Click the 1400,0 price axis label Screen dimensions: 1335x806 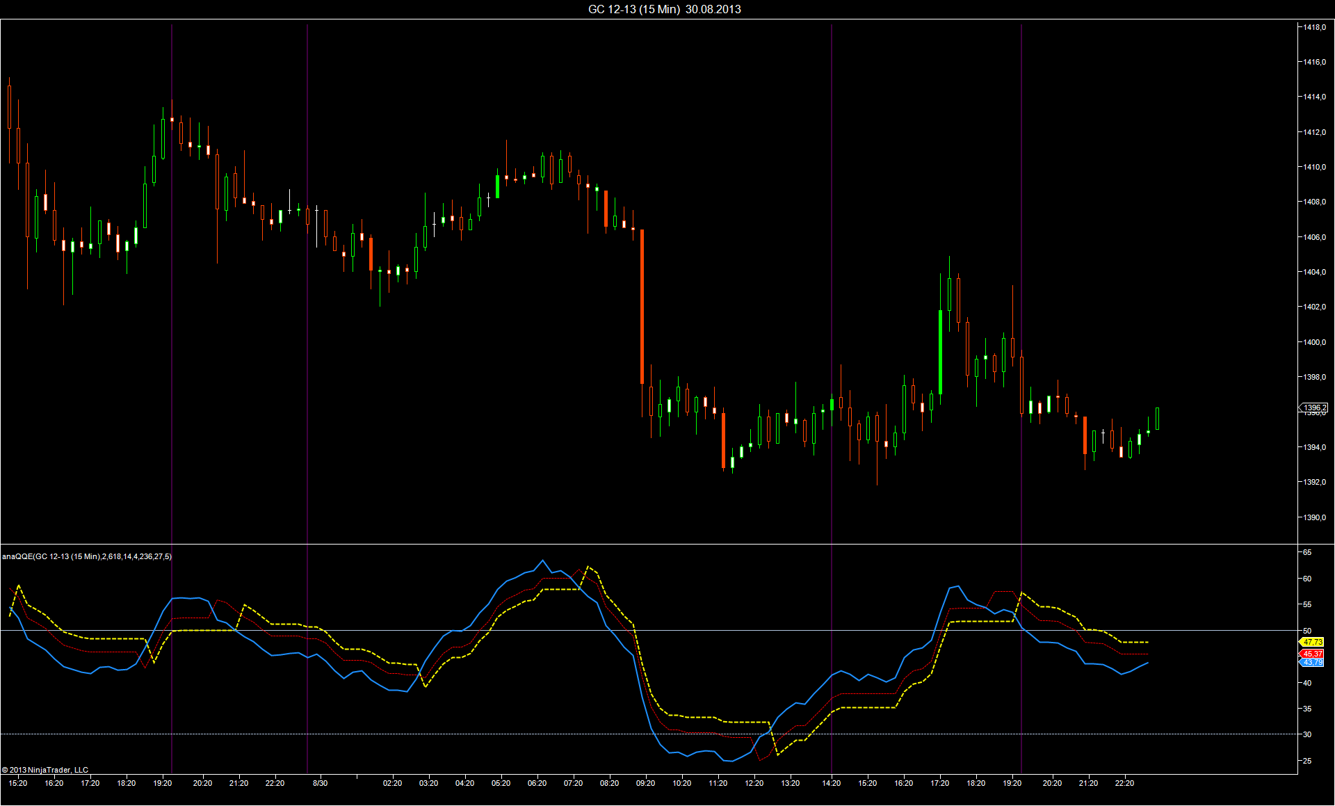(1314, 342)
